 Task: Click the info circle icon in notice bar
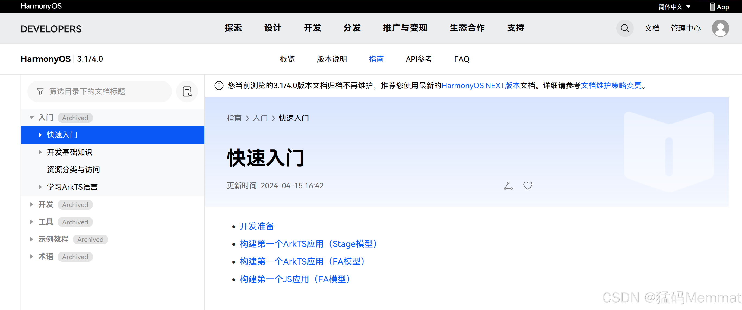tap(219, 86)
